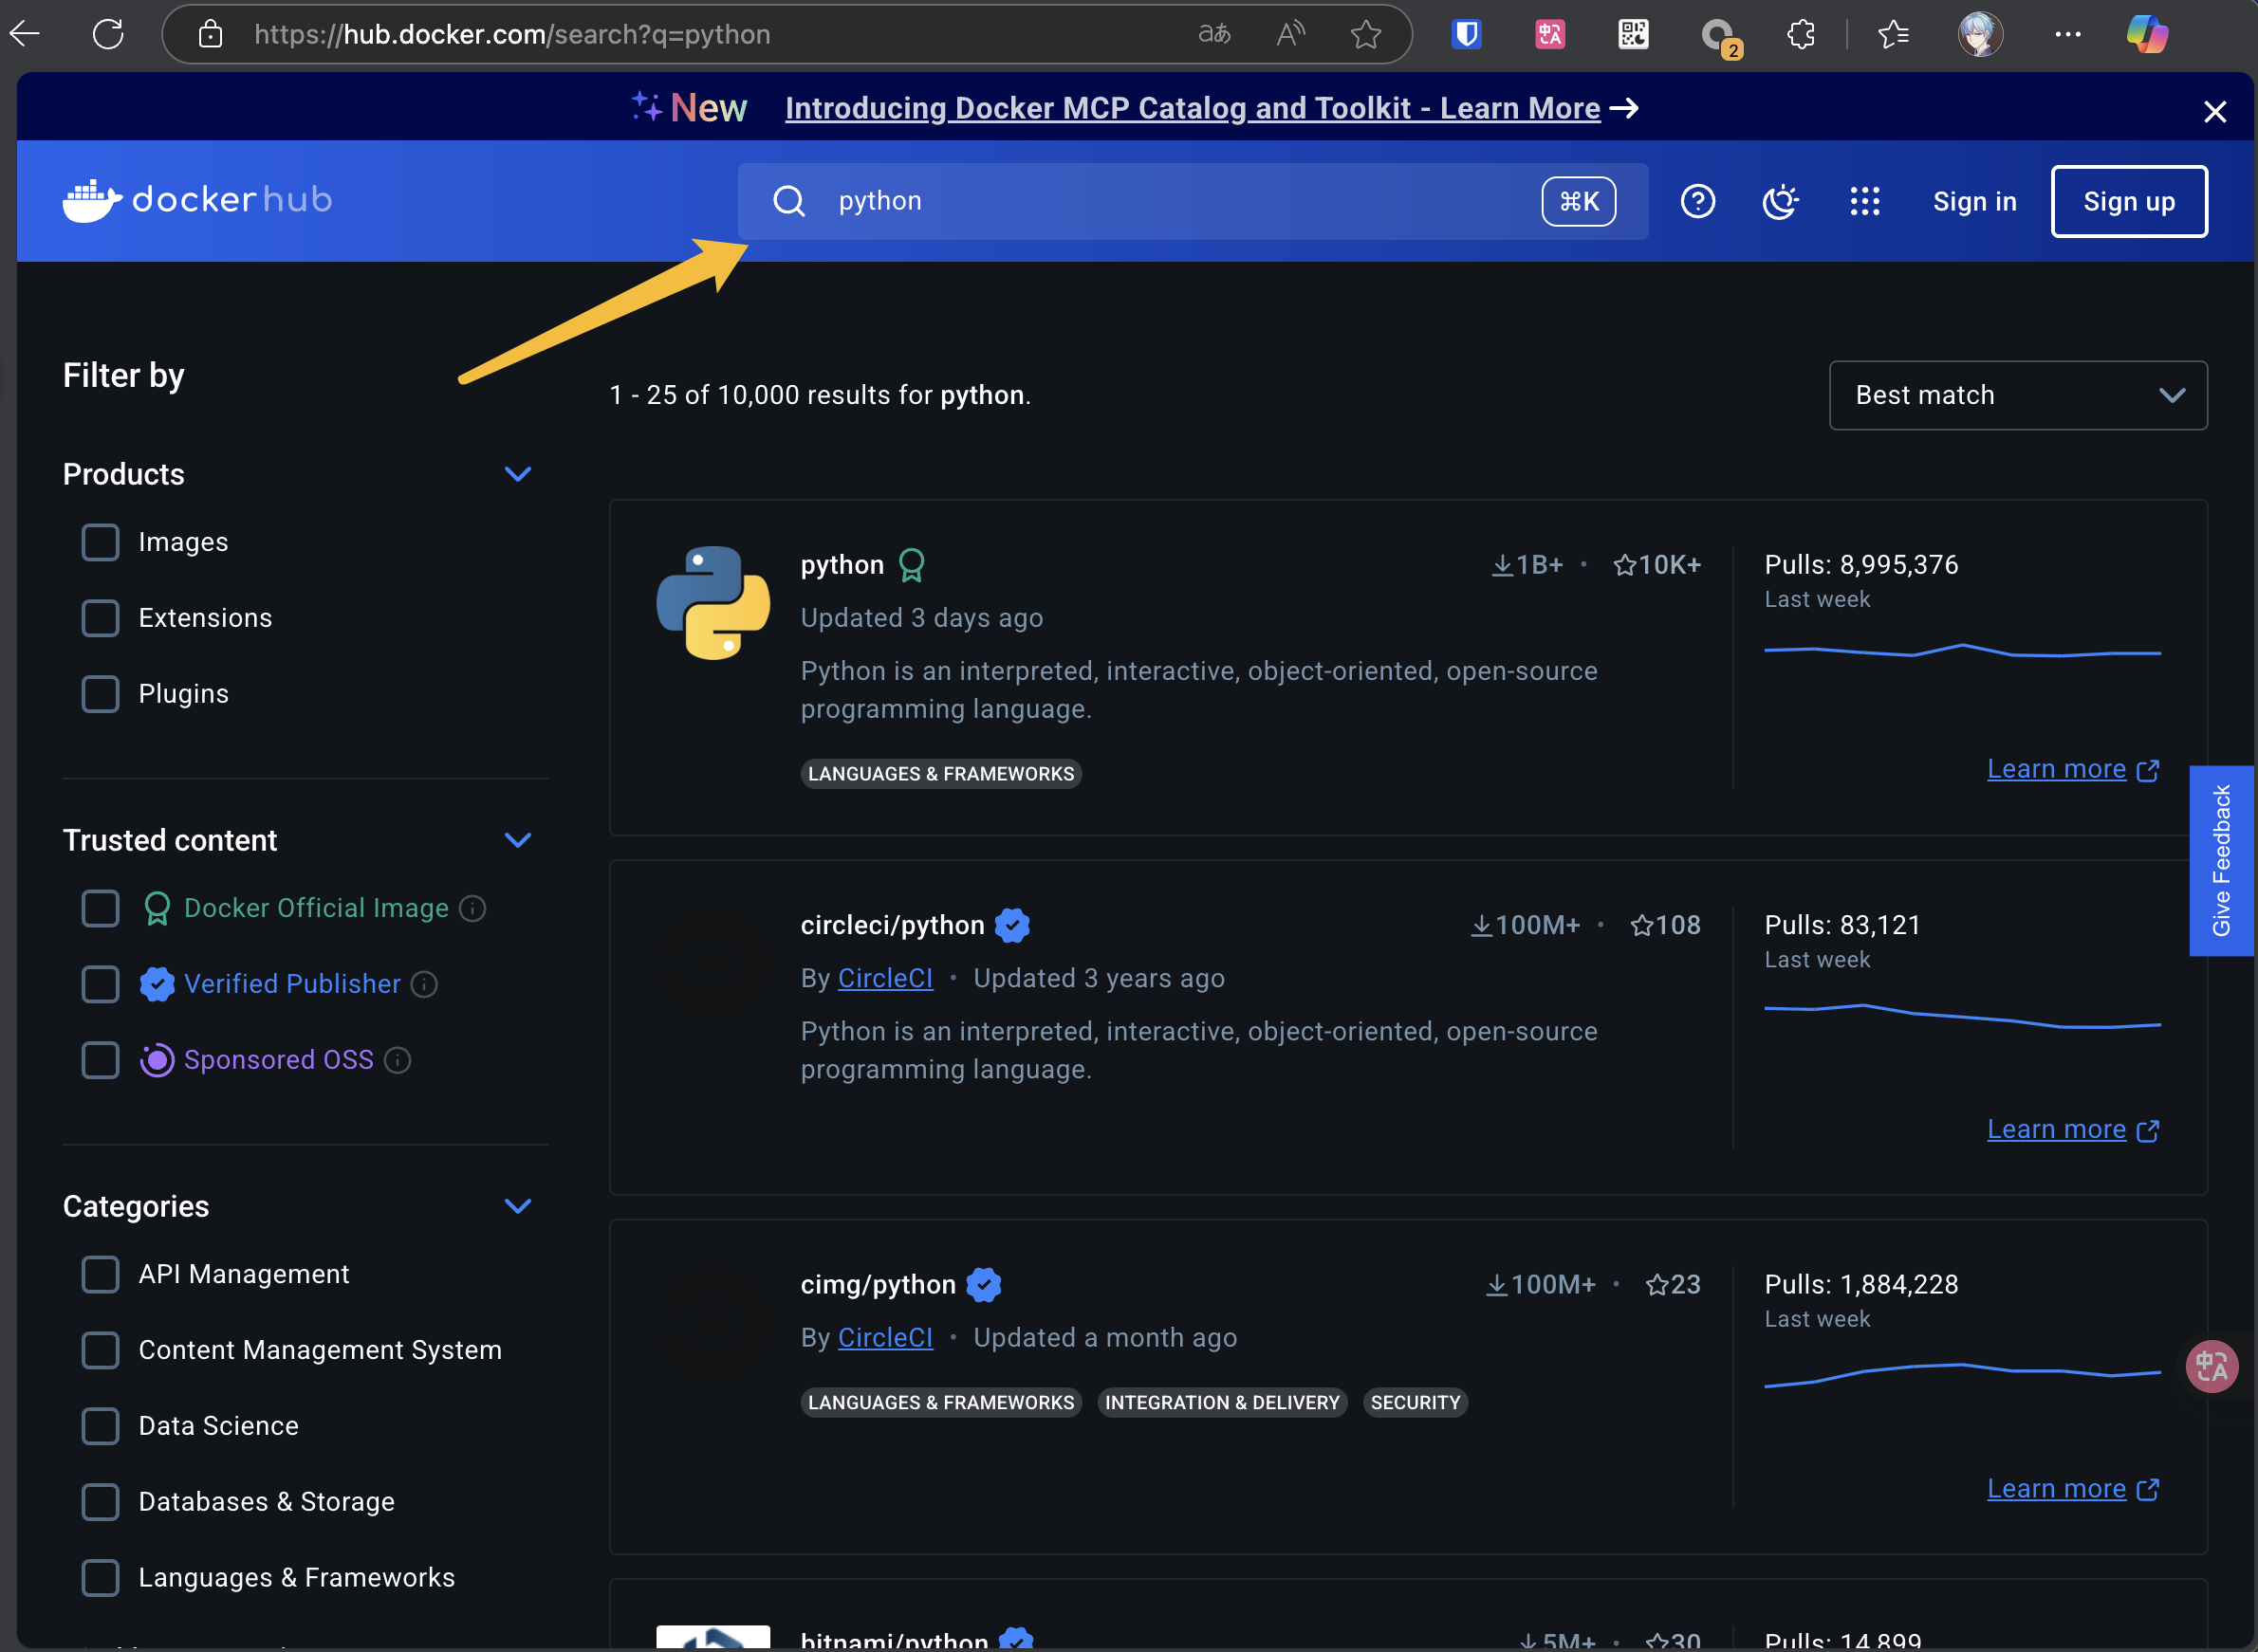Check the Data Science category

point(100,1426)
